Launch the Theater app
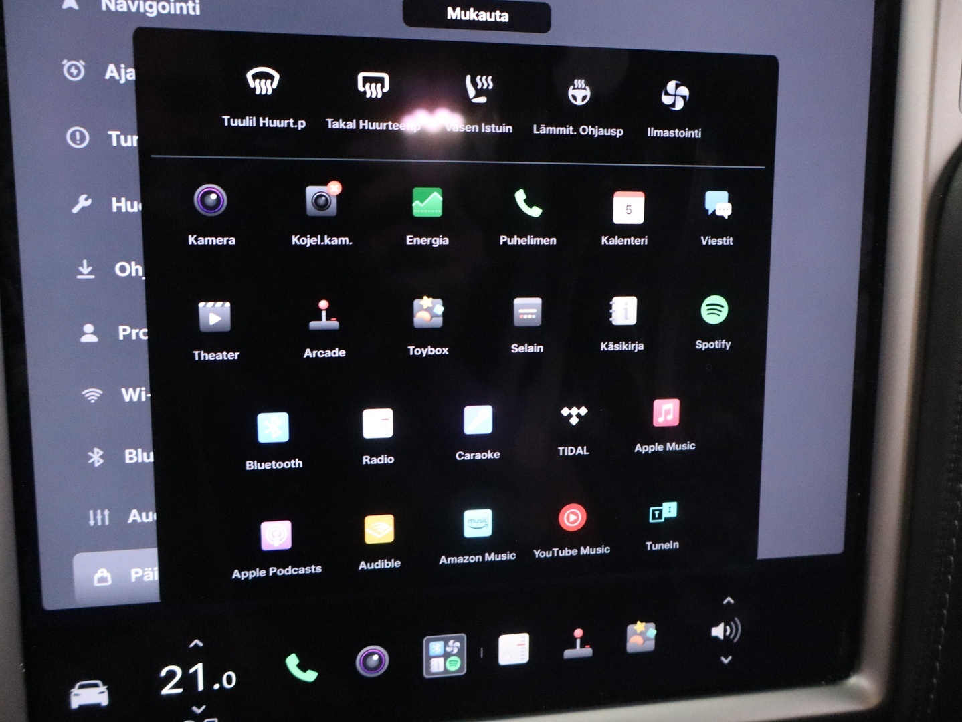The image size is (962, 722). pos(215,331)
